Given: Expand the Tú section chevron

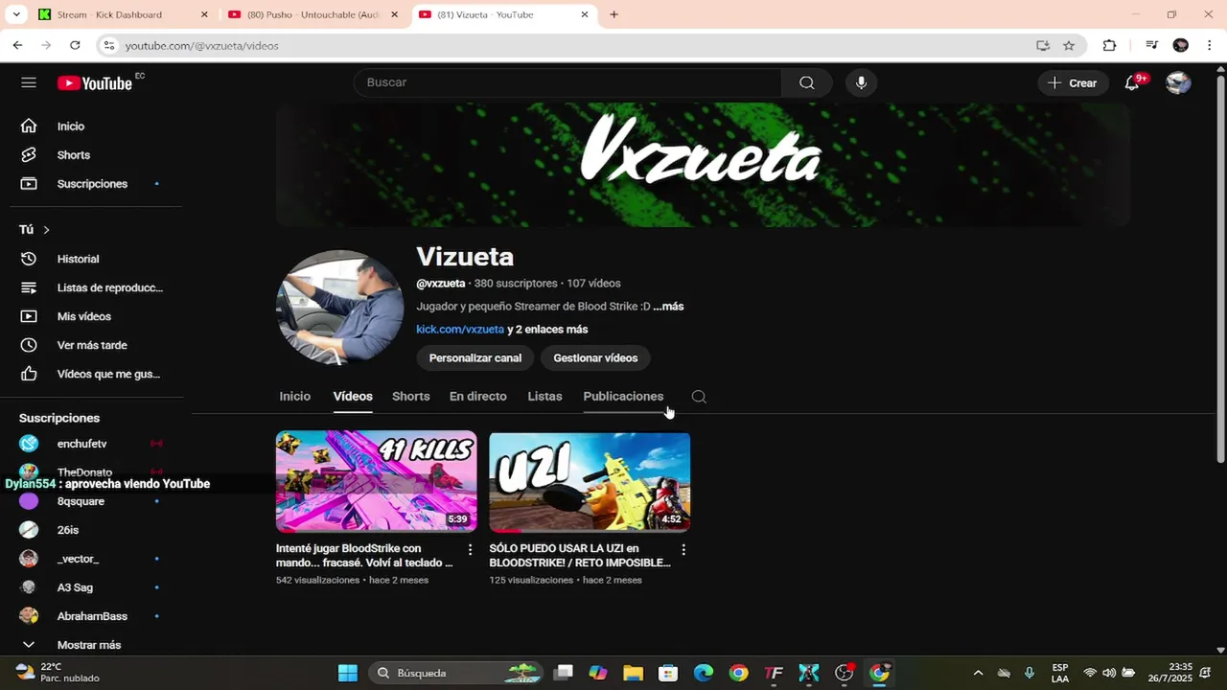Looking at the screenshot, I should [46, 230].
